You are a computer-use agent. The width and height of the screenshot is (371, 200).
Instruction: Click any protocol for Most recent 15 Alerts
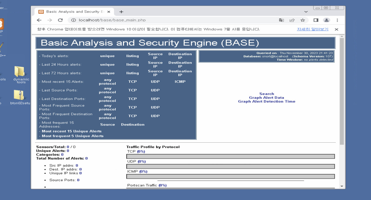107,82
